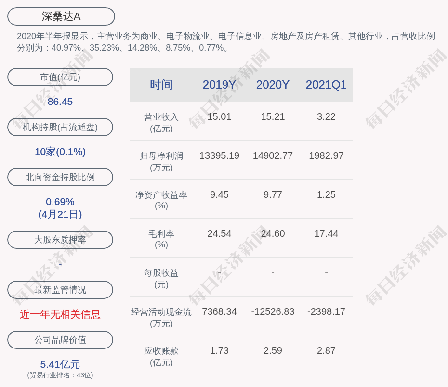Click the 2019Y column header
This screenshot has width=448, height=387.
click(x=219, y=85)
